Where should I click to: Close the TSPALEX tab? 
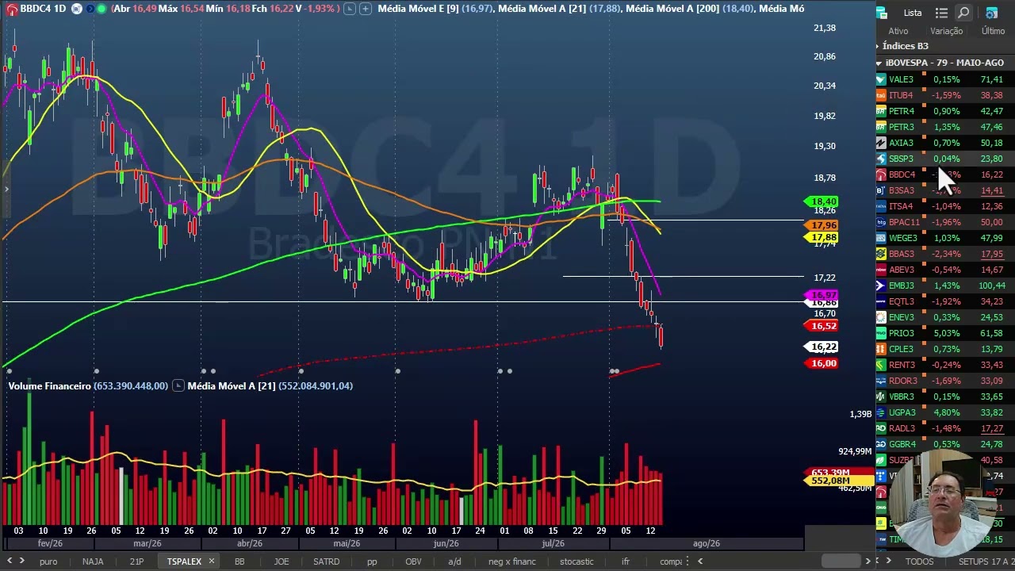click(x=211, y=561)
